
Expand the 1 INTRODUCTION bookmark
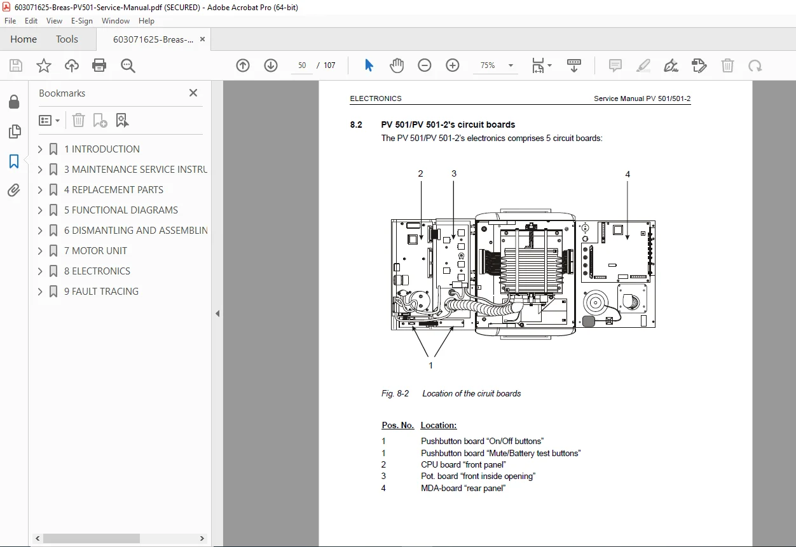tap(40, 149)
